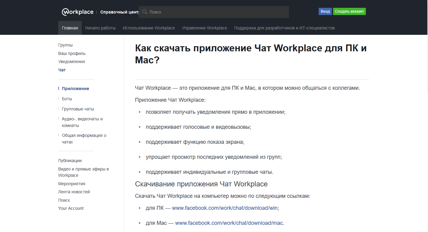The image size is (428, 232).
Task: Click bullet позволяет получать уведомления прямо в приложении
Action: pos(216,112)
